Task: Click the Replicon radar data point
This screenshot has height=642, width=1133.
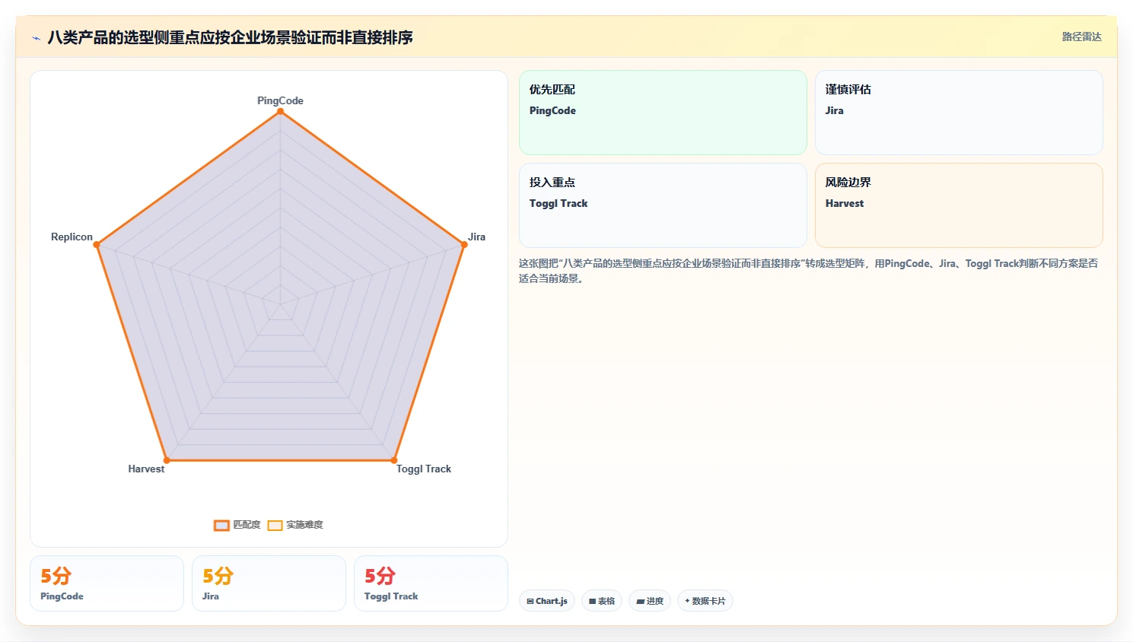Action: [x=97, y=244]
